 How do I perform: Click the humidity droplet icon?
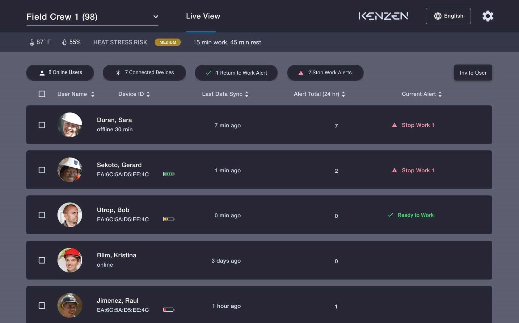(64, 42)
